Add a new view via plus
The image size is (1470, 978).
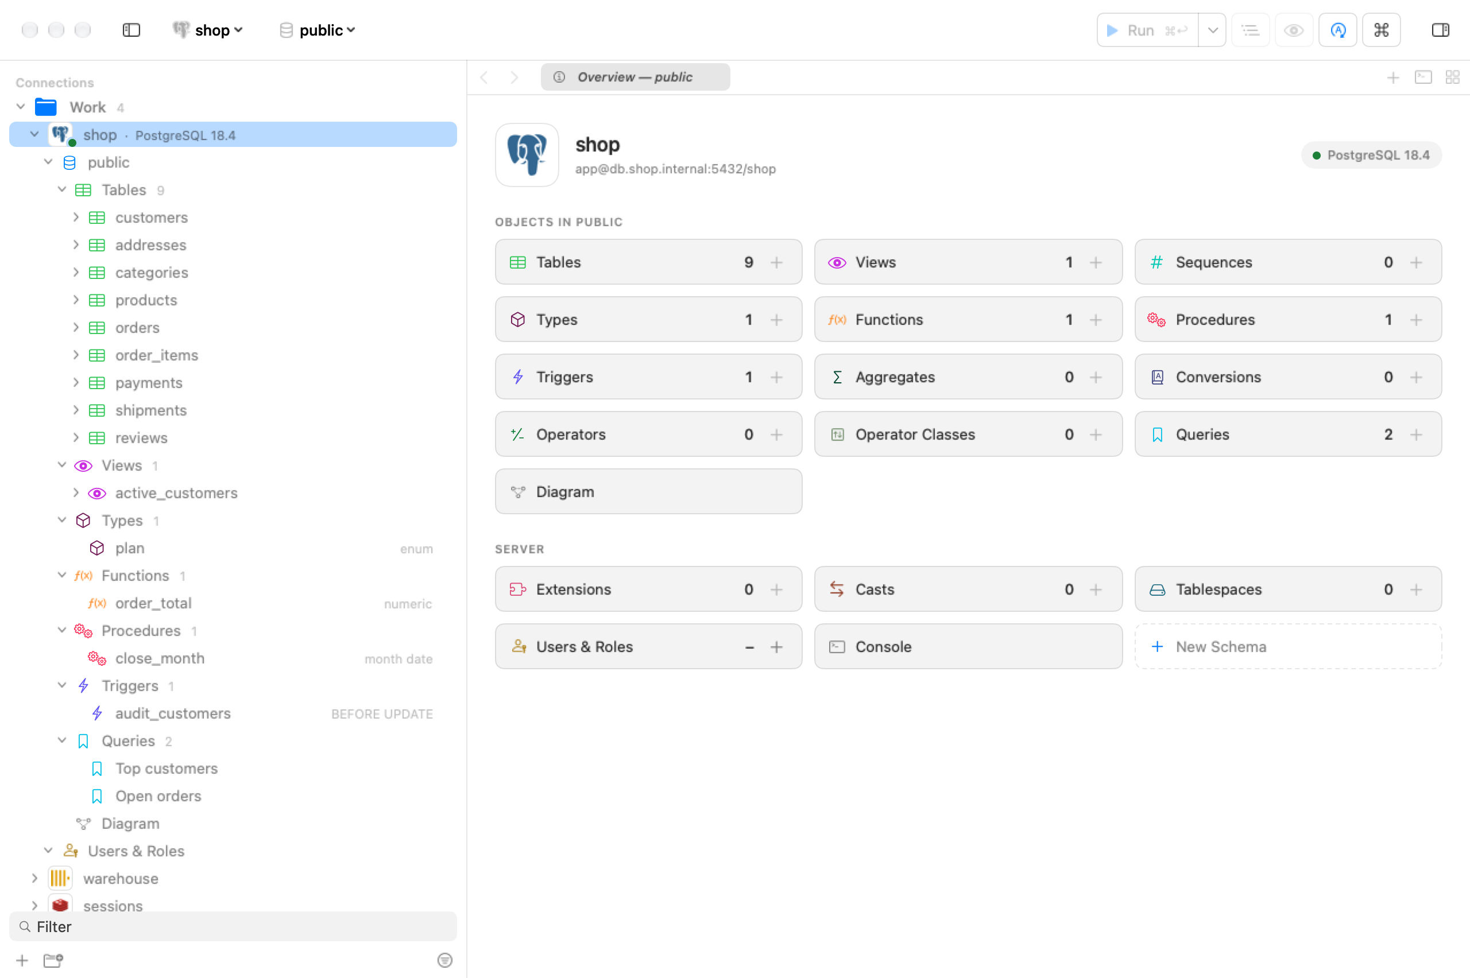tap(1096, 262)
